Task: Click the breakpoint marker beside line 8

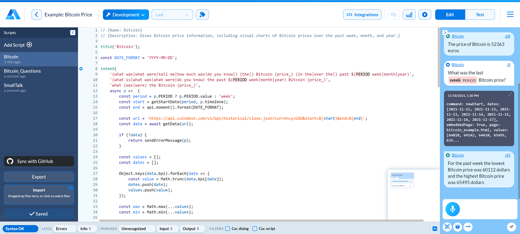Action: coord(81,69)
